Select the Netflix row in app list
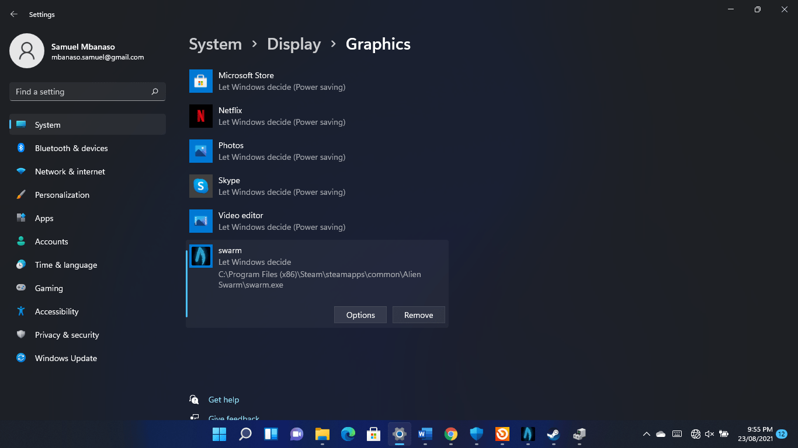Screen dimensions: 798x448 pyautogui.click(x=317, y=116)
